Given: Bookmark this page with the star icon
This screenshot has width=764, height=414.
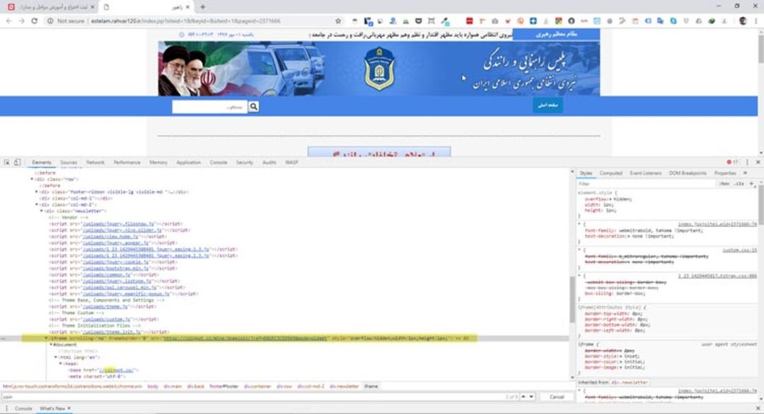Looking at the screenshot, I should coord(338,21).
